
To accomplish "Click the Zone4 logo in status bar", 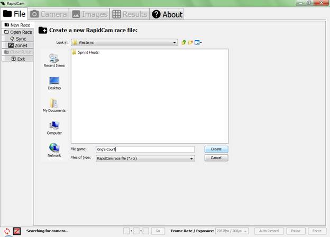I will (x=16, y=231).
